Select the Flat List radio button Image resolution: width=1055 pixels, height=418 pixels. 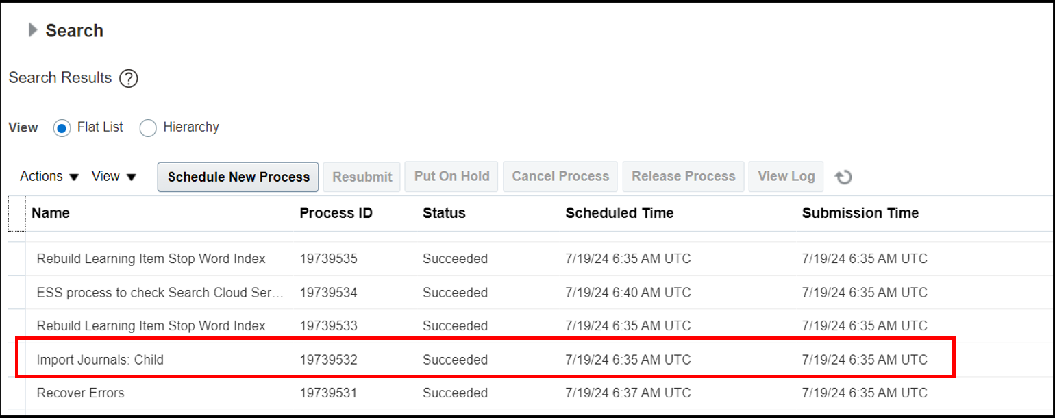click(62, 128)
